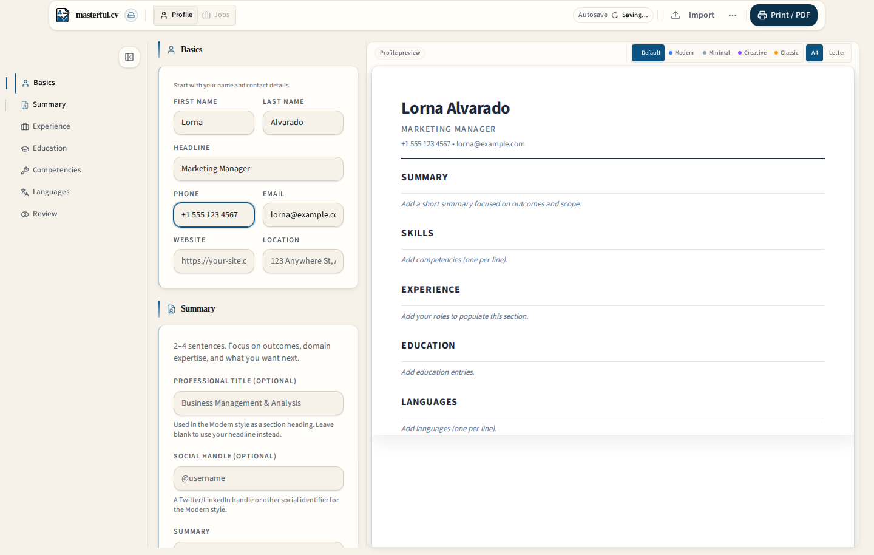
Task: Click the Location input field
Action: pos(303,261)
